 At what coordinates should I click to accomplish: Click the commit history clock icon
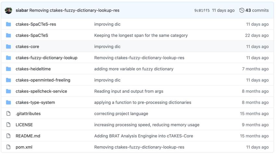coord(242,10)
